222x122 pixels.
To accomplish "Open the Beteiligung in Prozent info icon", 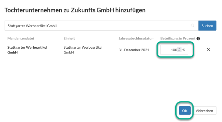I will (198, 38).
